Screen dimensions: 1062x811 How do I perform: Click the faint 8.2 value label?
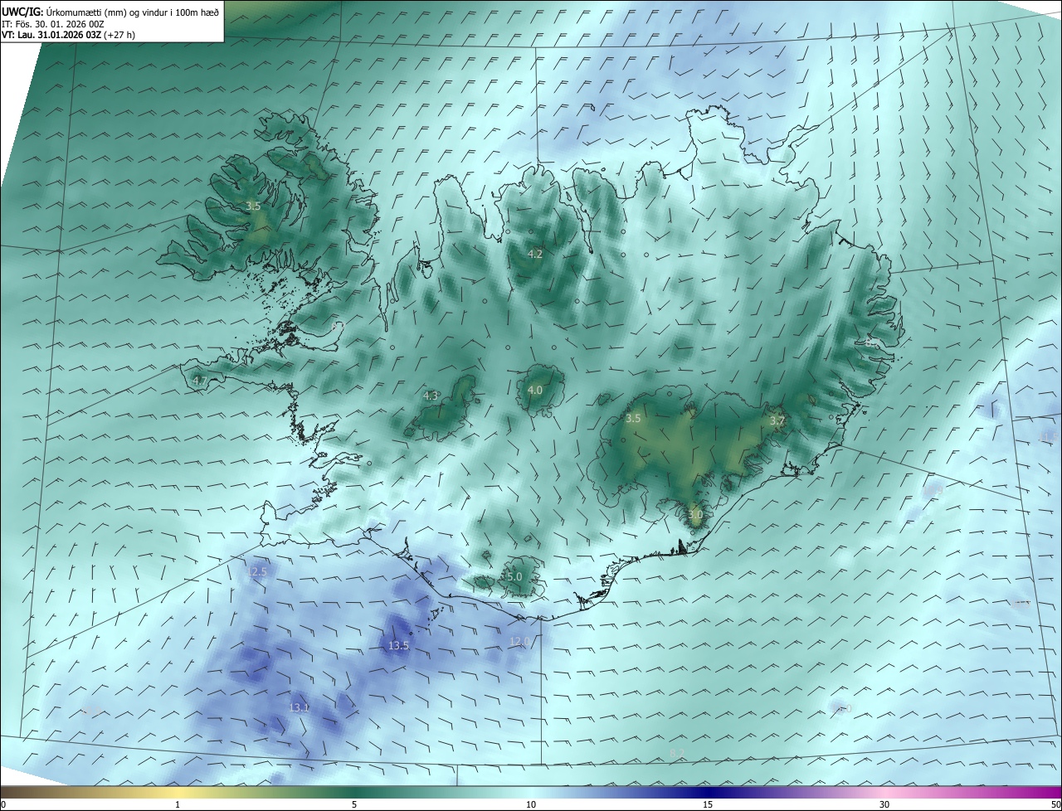(x=677, y=753)
